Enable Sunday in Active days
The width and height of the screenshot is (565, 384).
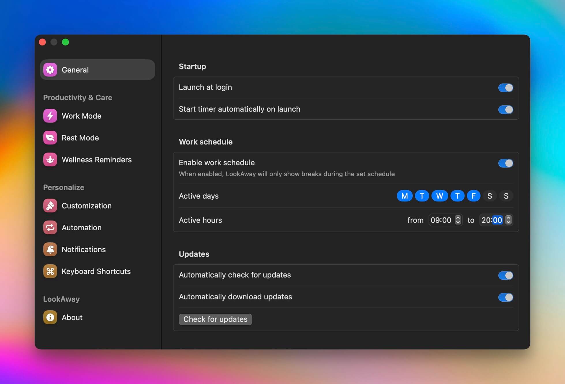506,196
